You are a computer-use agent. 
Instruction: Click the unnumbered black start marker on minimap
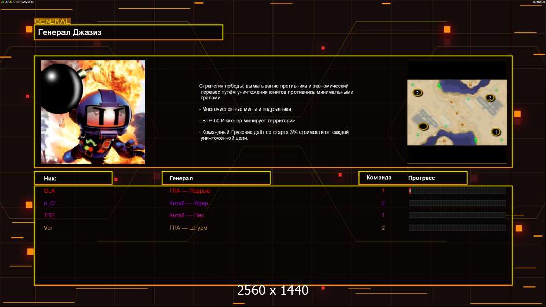point(423,126)
